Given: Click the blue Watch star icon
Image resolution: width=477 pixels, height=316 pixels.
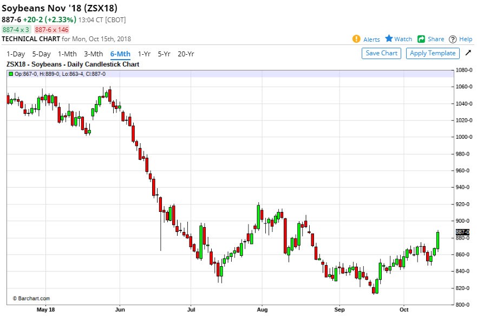Looking at the screenshot, I should [x=389, y=38].
